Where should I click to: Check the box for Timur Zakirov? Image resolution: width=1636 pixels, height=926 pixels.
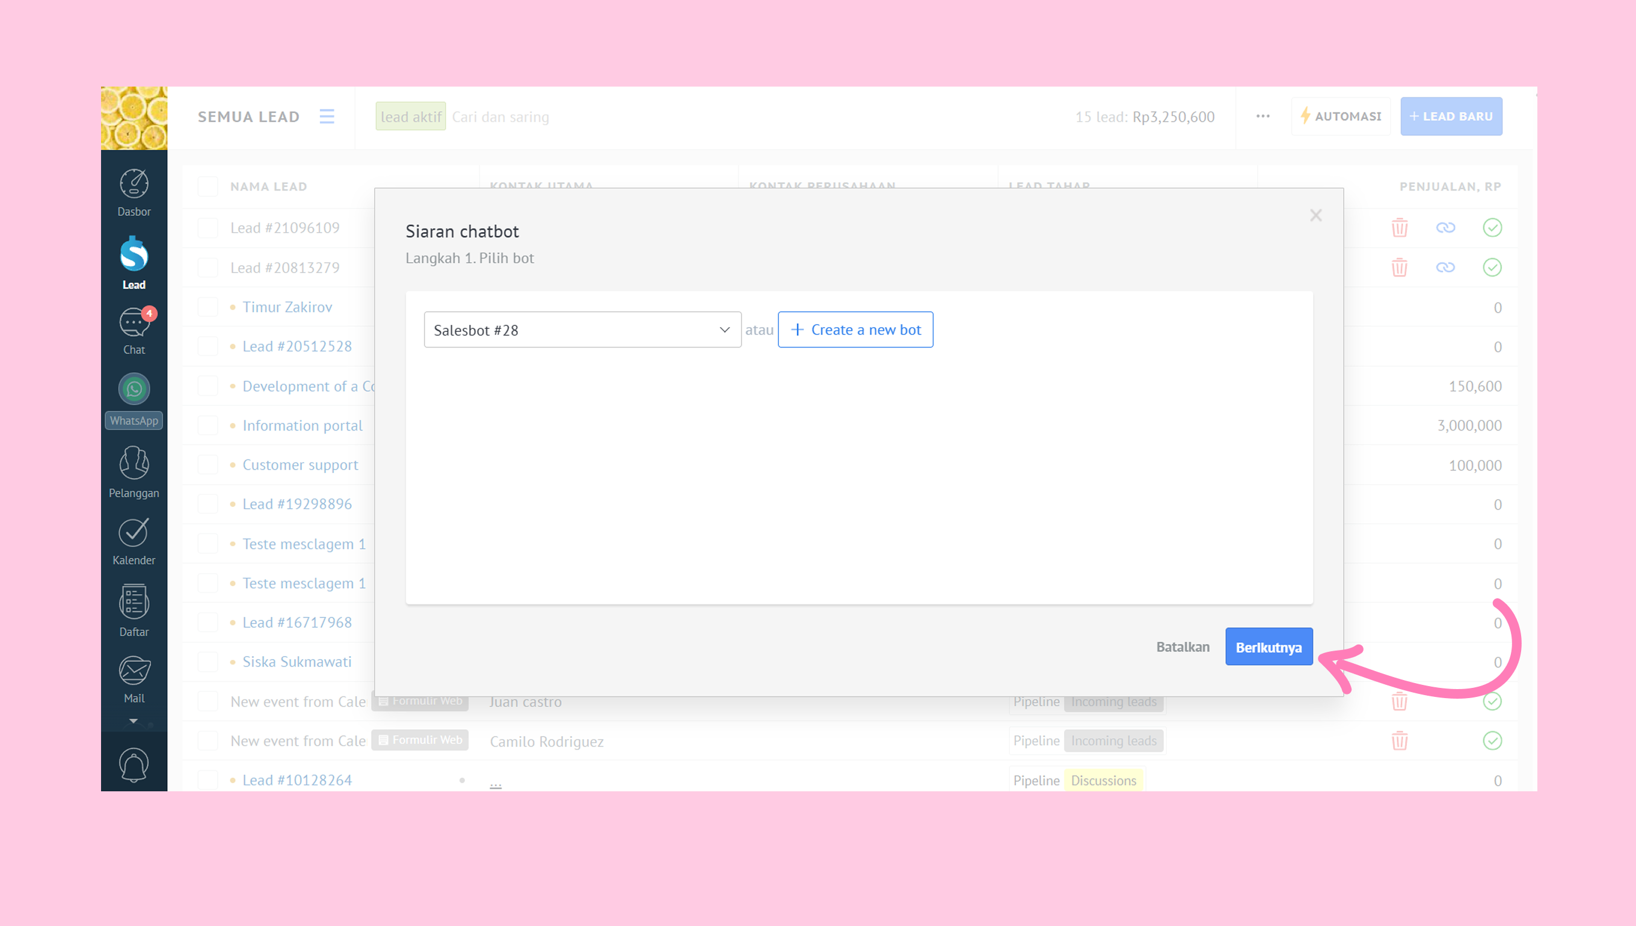click(x=208, y=307)
